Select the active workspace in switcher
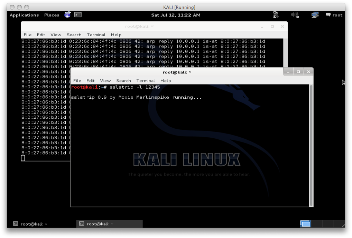 [305, 224]
